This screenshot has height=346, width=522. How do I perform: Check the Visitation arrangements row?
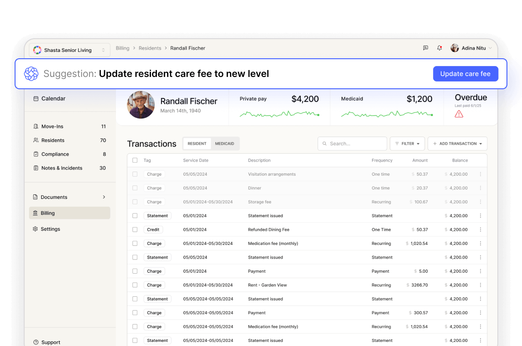point(135,174)
